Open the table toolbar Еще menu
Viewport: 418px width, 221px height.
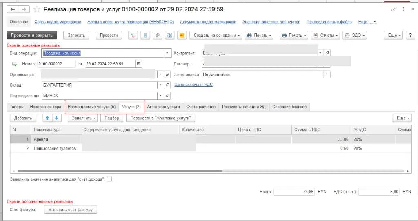pyautogui.click(x=402, y=118)
